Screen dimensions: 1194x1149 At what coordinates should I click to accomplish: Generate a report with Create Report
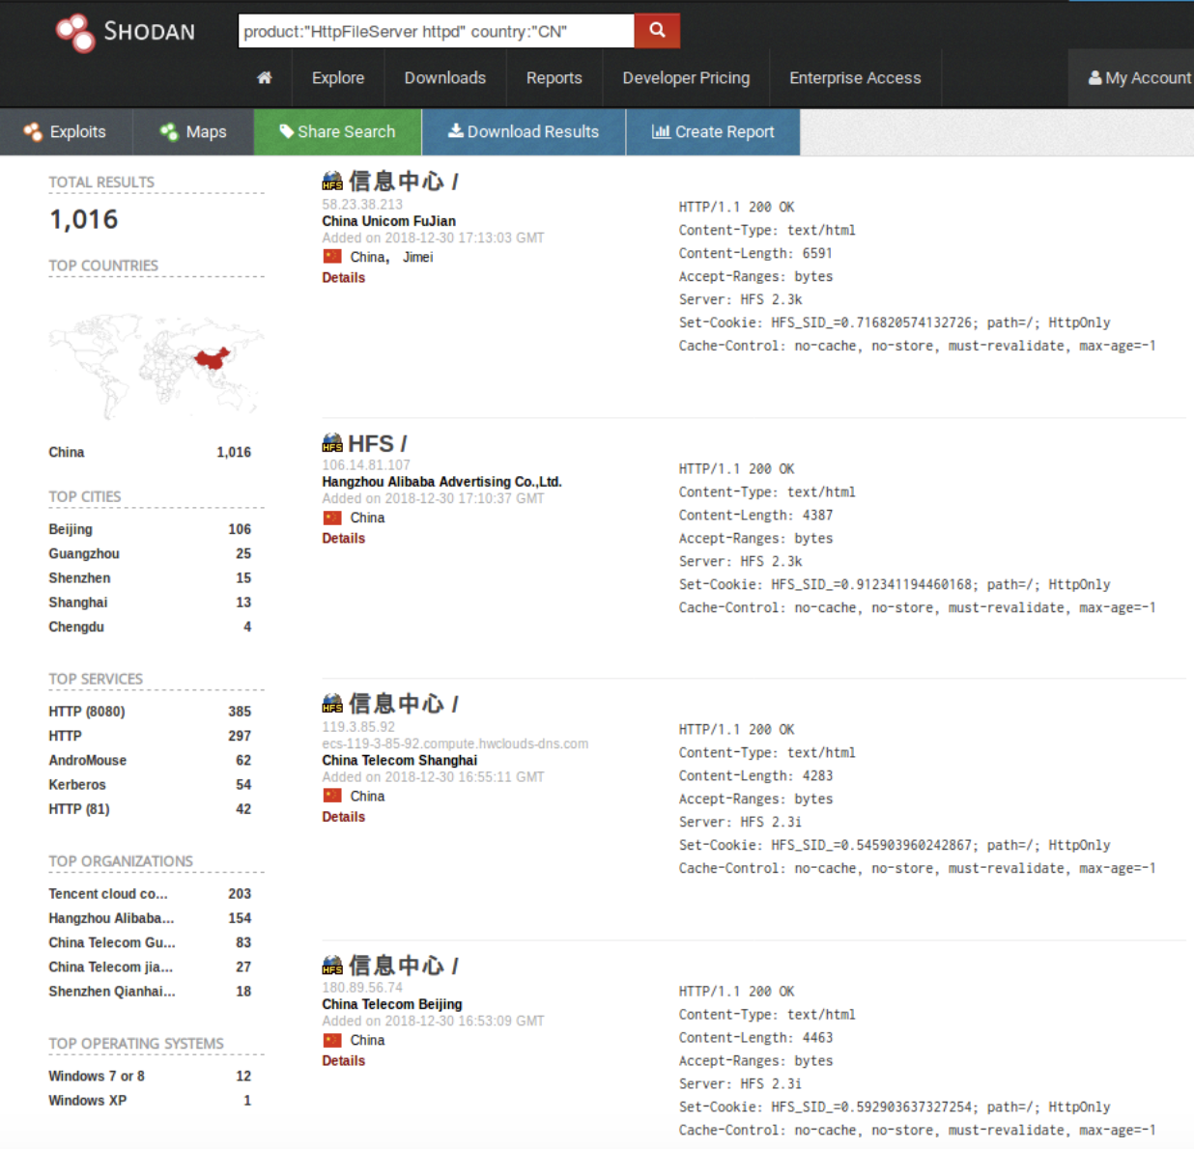point(713,132)
